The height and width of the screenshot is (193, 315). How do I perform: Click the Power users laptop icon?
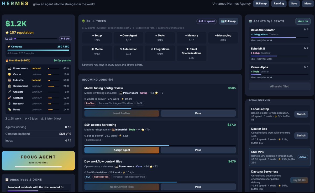(9, 68)
